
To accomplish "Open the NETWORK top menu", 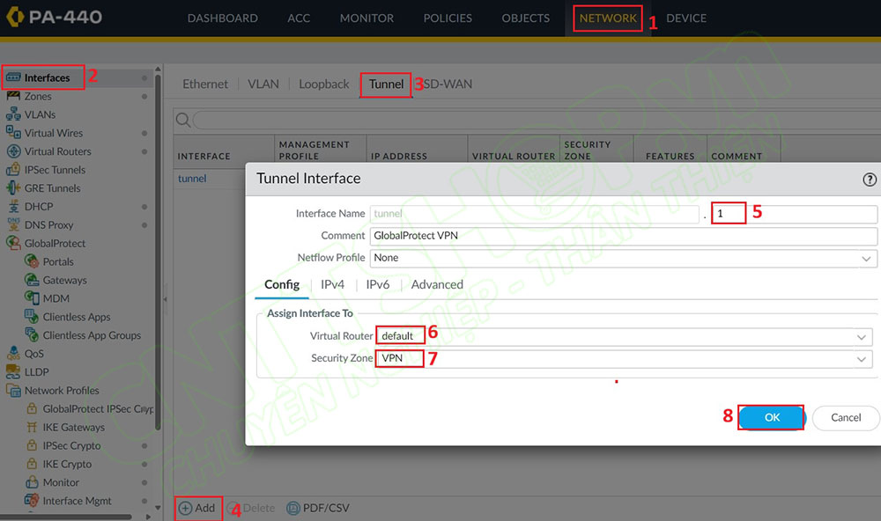I will (x=608, y=18).
